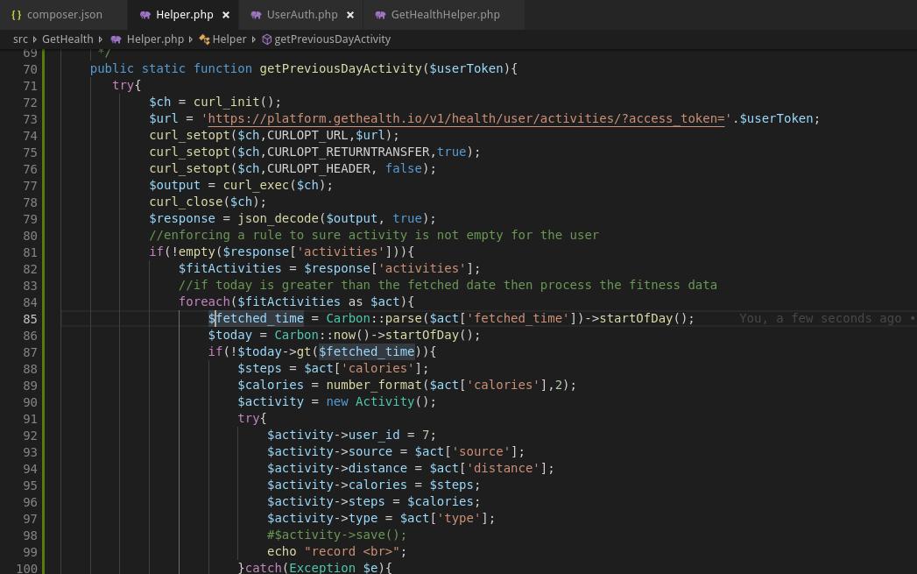The width and height of the screenshot is (917, 574).
Task: Close the Helper.php tab
Action: [226, 15]
